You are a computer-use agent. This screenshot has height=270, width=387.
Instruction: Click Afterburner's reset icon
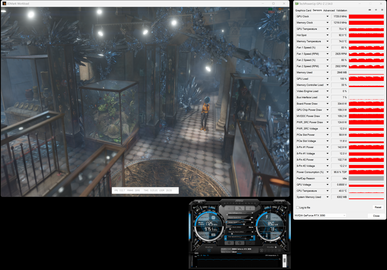[x=240, y=243]
